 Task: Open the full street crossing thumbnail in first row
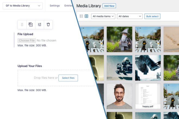[x=148, y=39]
